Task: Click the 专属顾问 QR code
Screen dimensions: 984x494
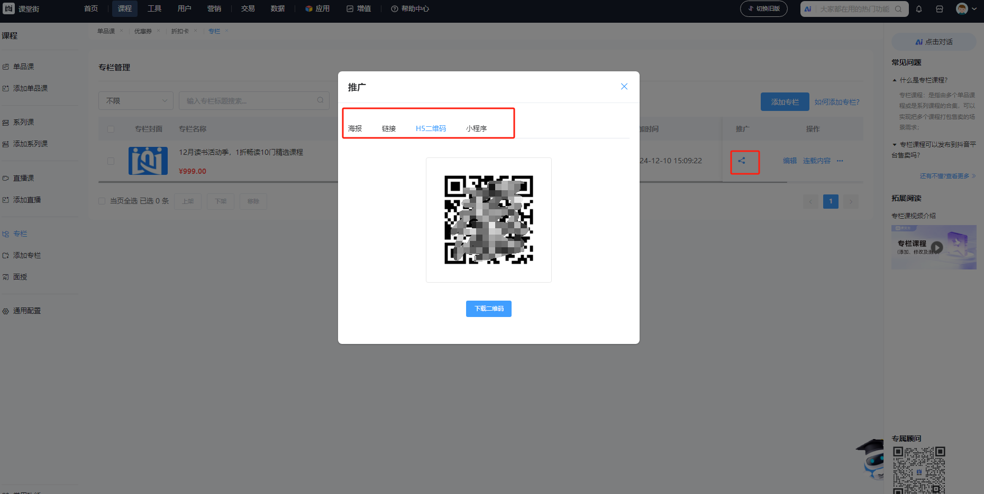Action: [919, 470]
